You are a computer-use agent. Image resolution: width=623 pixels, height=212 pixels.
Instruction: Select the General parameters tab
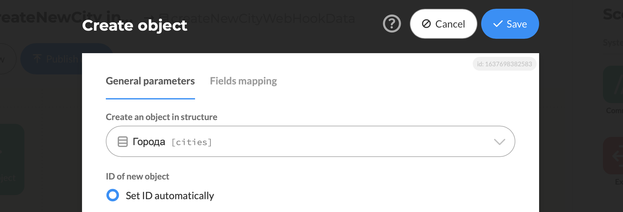pyautogui.click(x=150, y=81)
